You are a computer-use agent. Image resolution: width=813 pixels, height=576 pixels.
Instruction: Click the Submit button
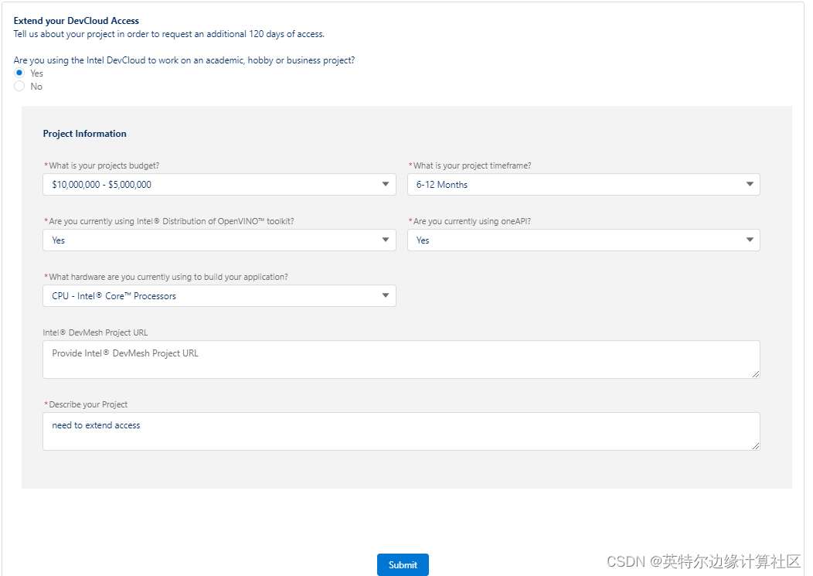tap(403, 564)
